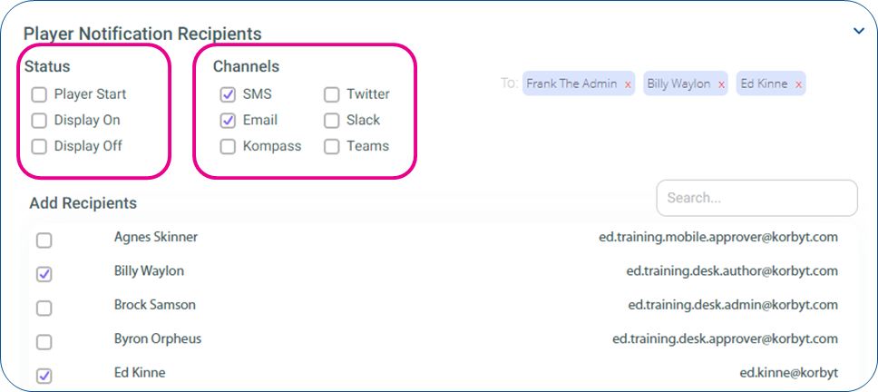
Task: Uncheck Billy Waylon in recipient list
Action: [x=44, y=274]
